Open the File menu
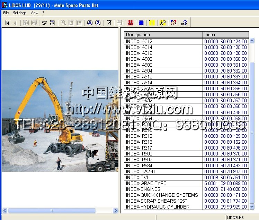This screenshot has width=259, height=220. pos(6,13)
